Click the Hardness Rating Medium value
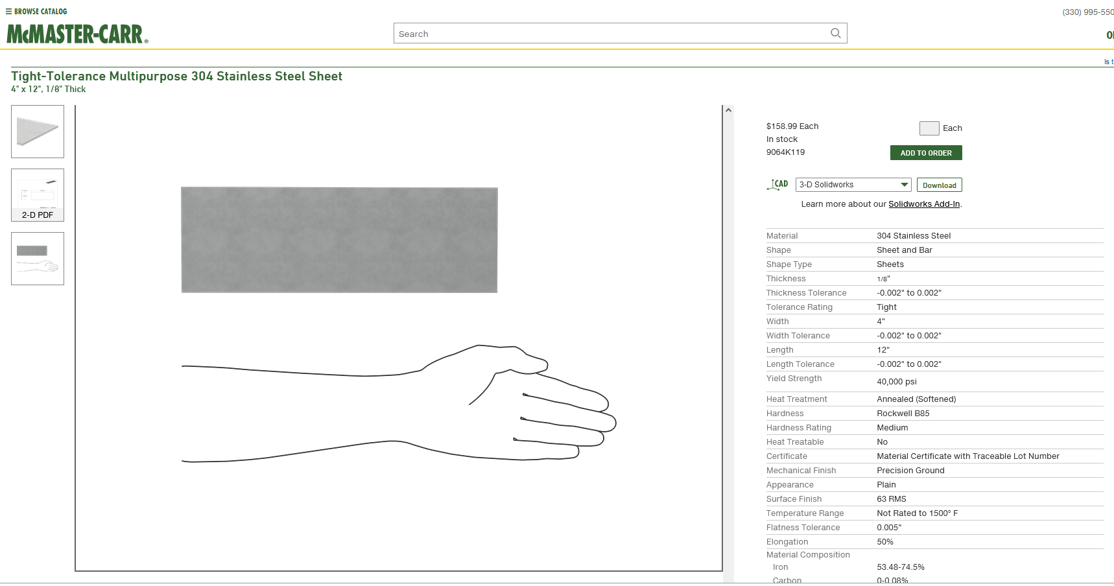This screenshot has width=1114, height=586. click(x=892, y=428)
